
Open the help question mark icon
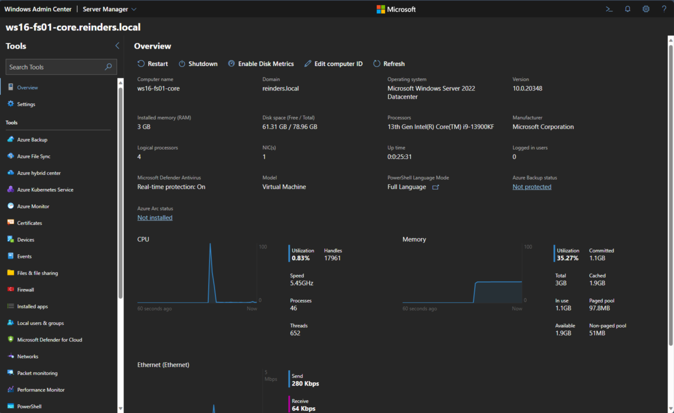(664, 9)
